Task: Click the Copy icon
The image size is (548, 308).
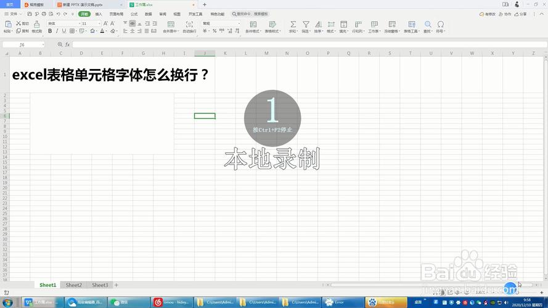Action: (x=19, y=31)
